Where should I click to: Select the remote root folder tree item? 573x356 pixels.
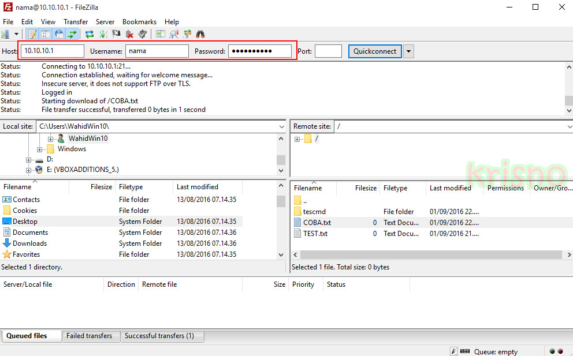point(317,138)
